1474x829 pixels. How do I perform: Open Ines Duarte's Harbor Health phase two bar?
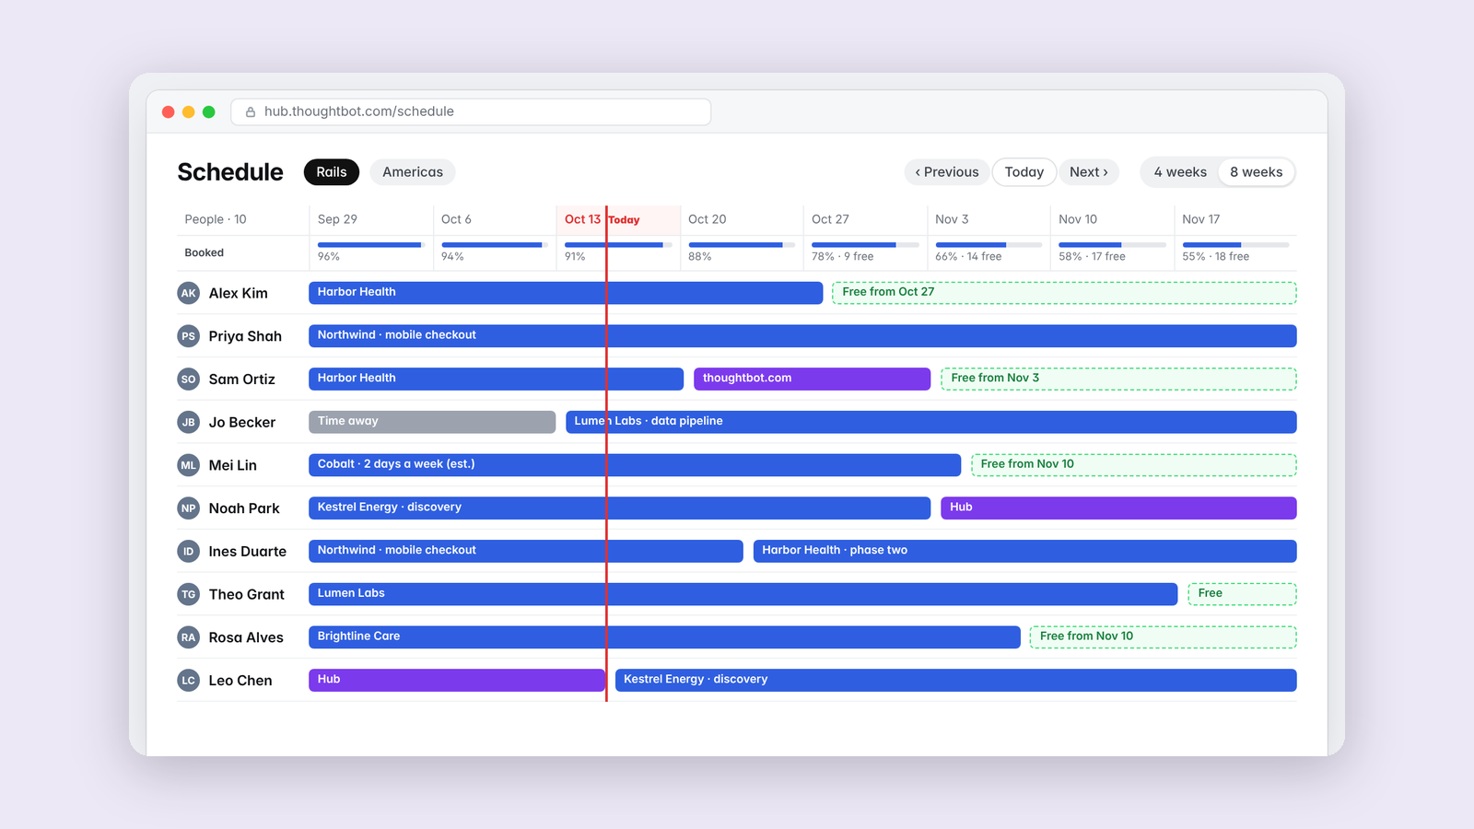pos(1024,551)
